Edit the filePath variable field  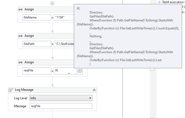37,44
